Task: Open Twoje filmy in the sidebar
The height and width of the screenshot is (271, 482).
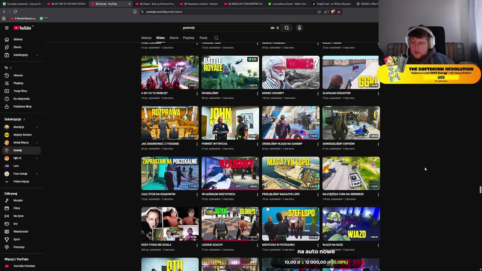Action: pyautogui.click(x=20, y=91)
